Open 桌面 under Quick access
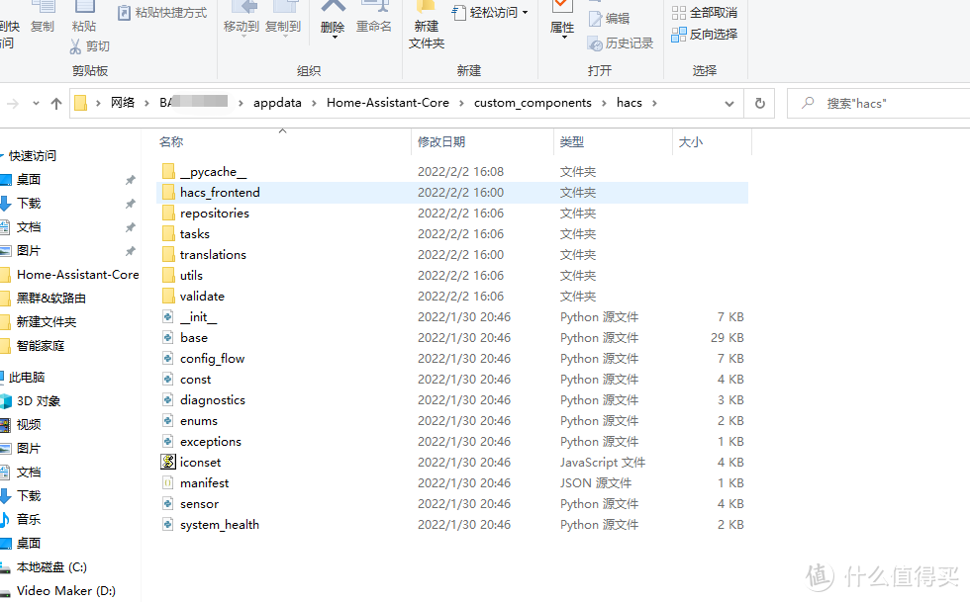Viewport: 970px width, 602px height. click(x=29, y=180)
